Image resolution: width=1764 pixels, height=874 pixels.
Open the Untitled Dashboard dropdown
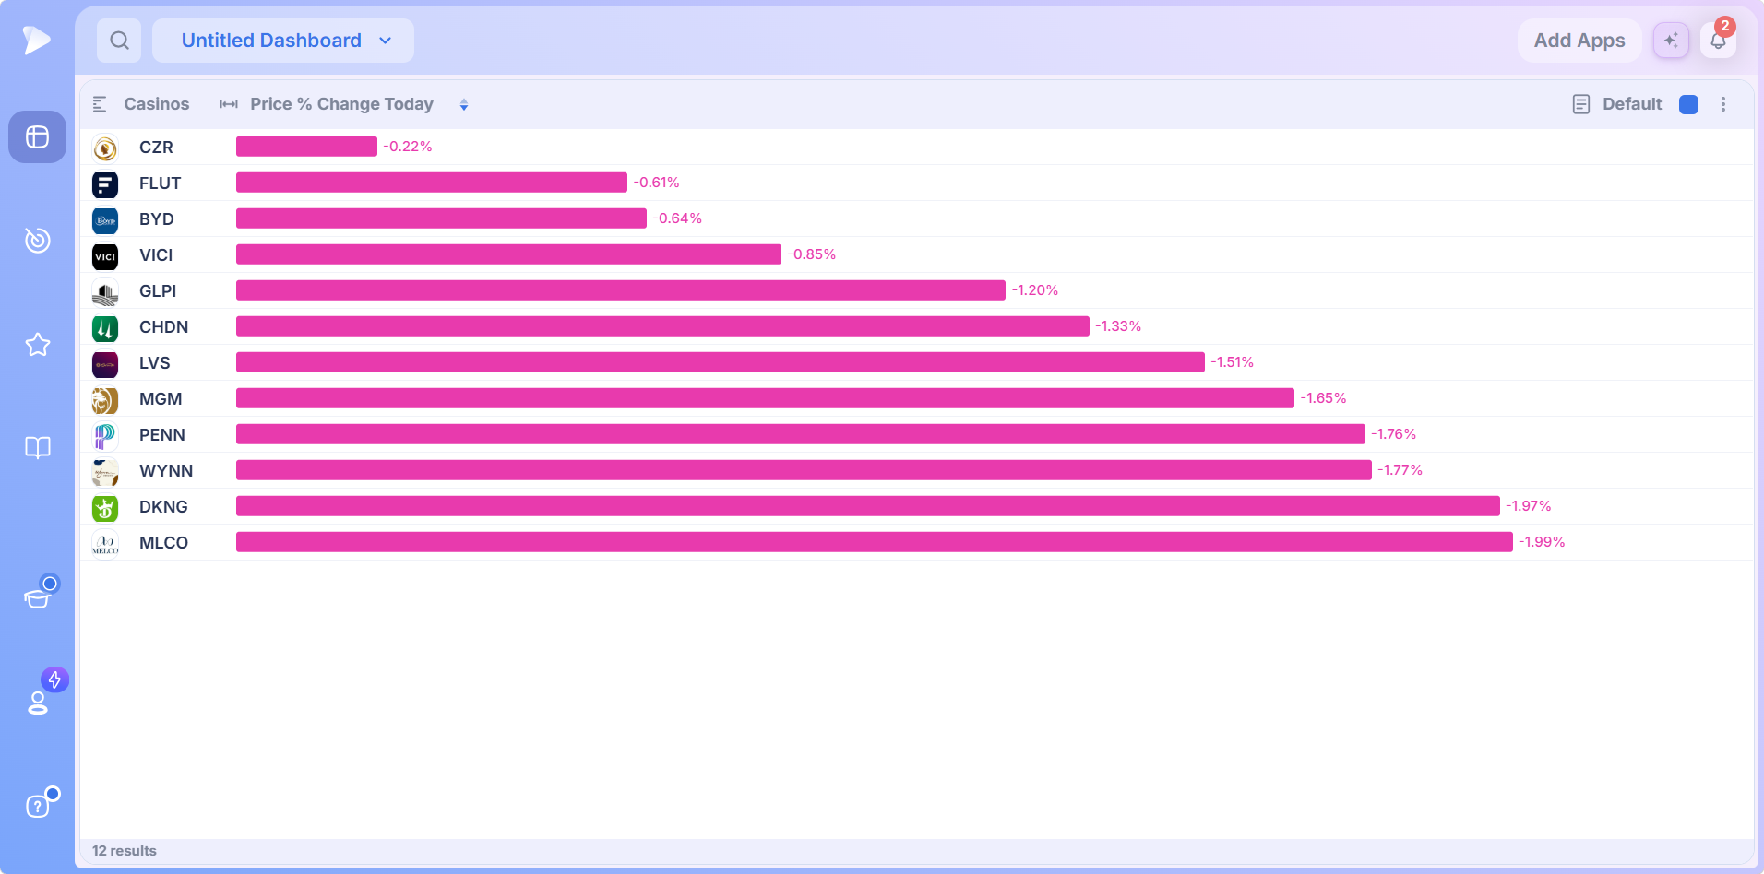283,41
